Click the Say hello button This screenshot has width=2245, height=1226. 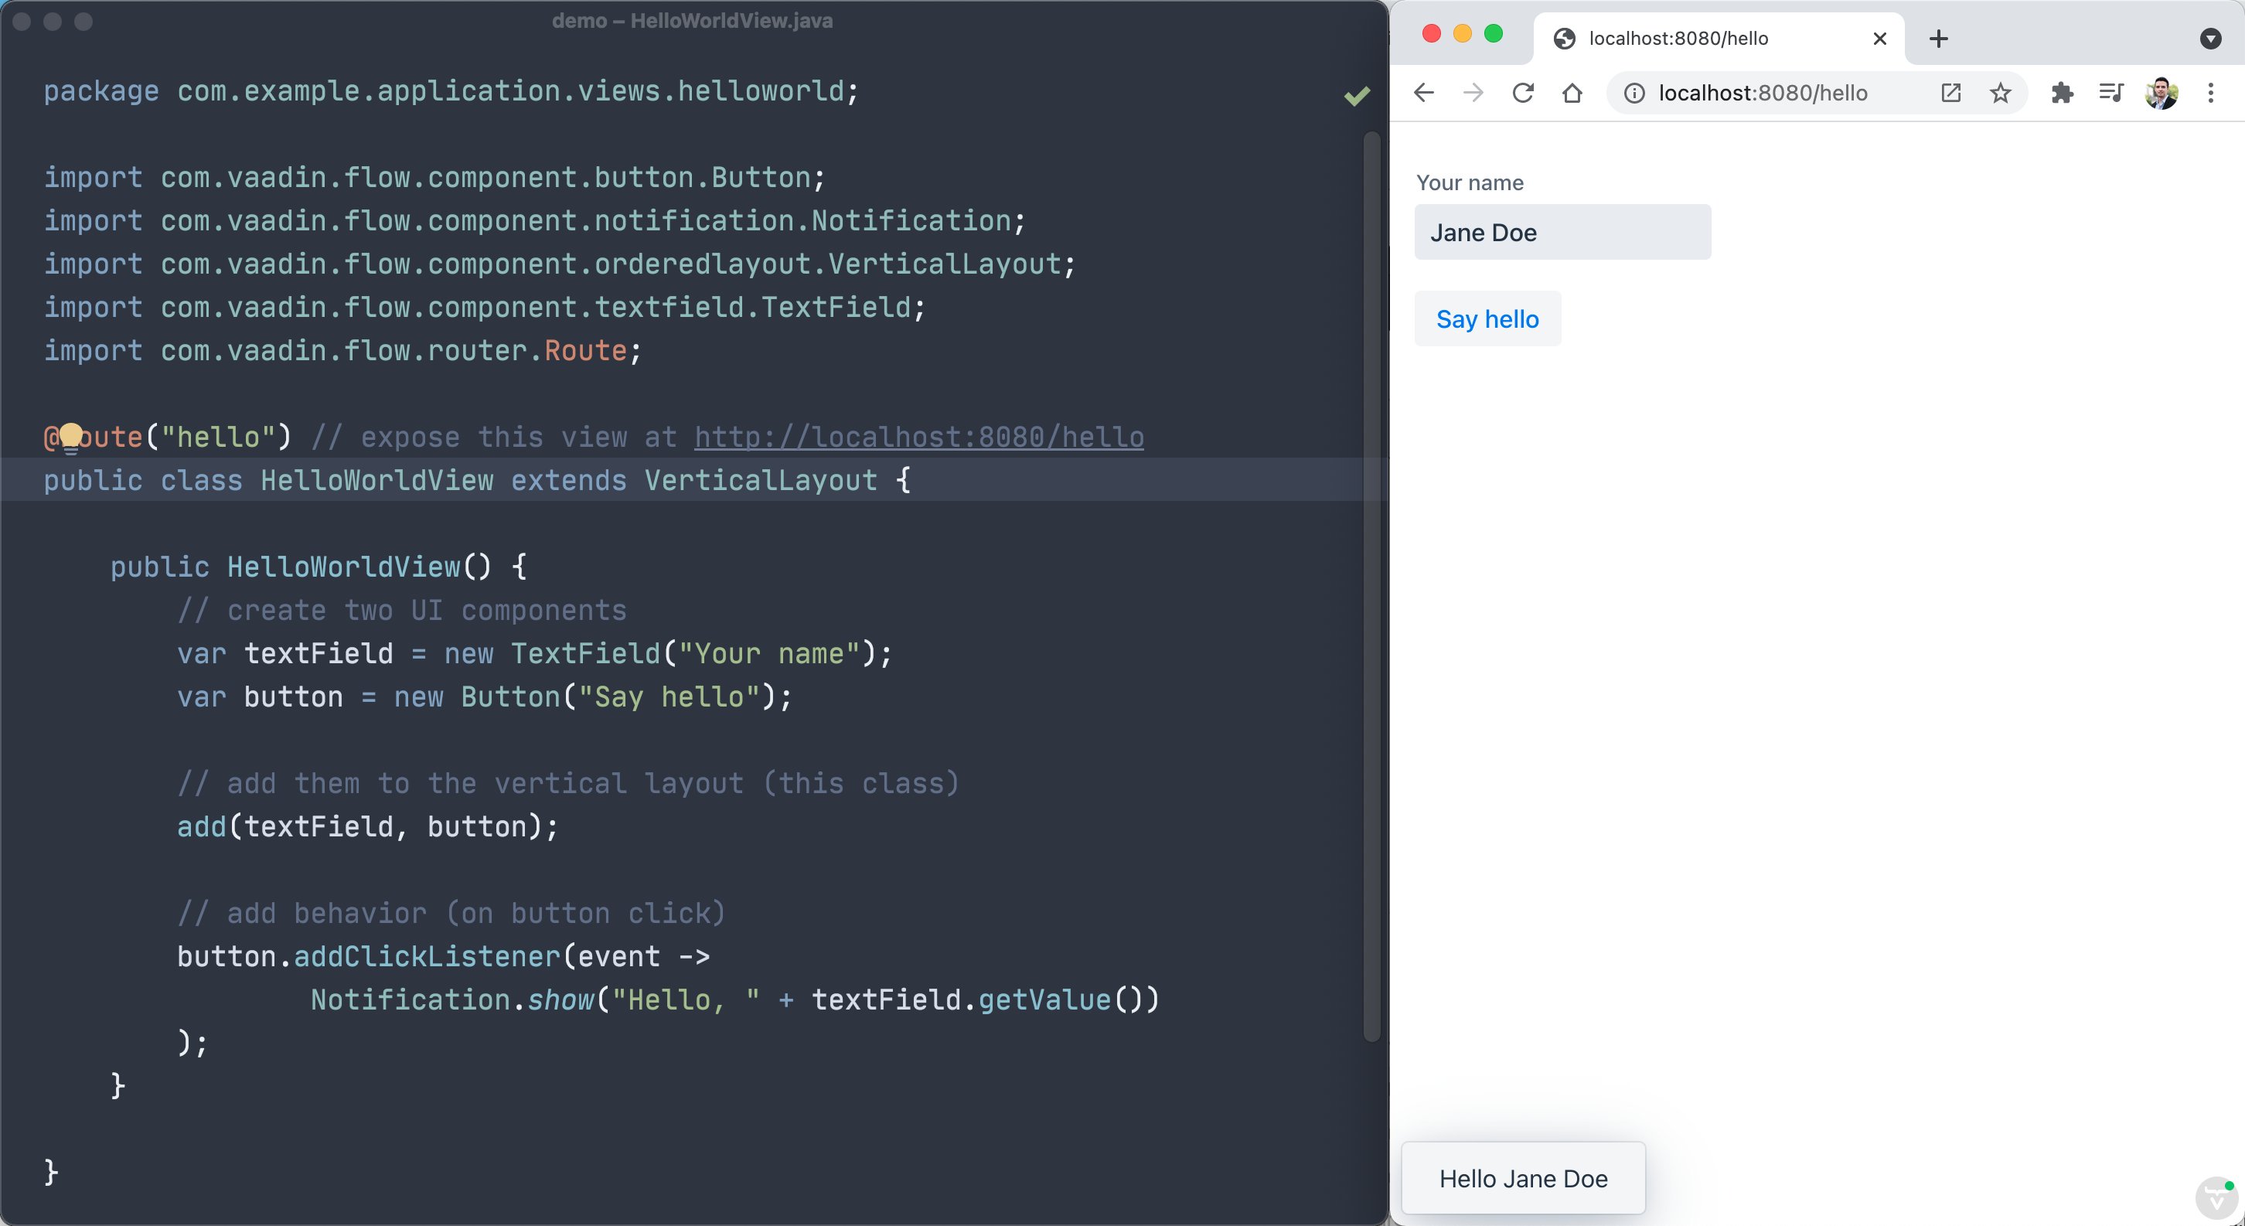pos(1486,317)
